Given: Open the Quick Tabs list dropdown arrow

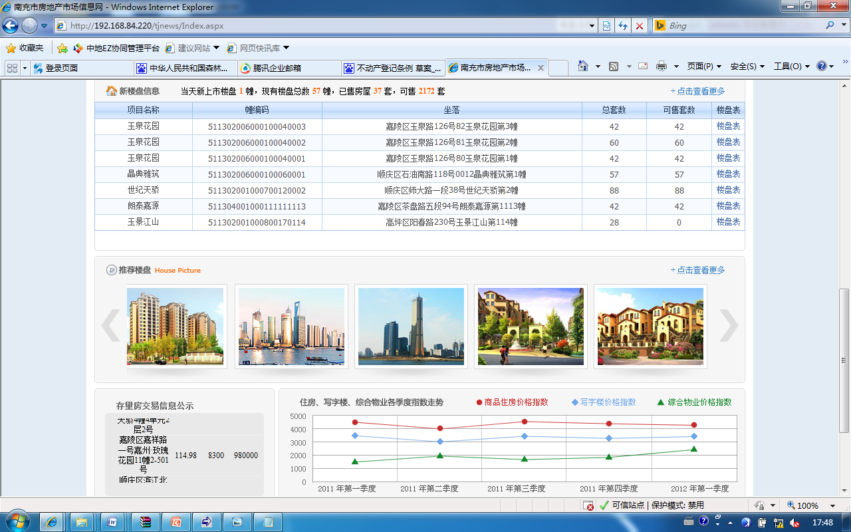Looking at the screenshot, I should tap(25, 68).
